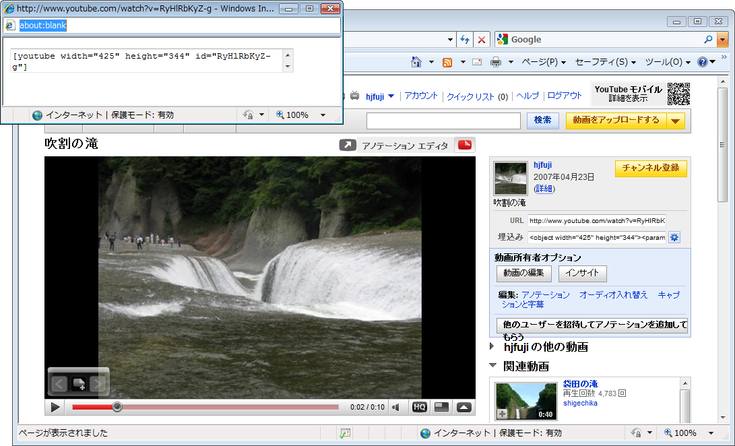735x446 pixels.
Task: Expand the 'hjfuji の他の動画' section
Action: coord(492,346)
